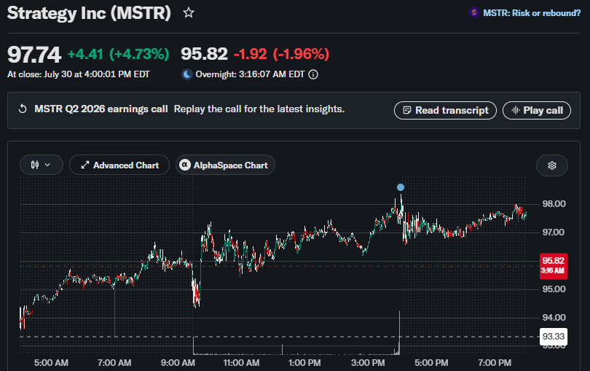
Task: Click the earnings call replay arrow icon
Action: pos(23,109)
